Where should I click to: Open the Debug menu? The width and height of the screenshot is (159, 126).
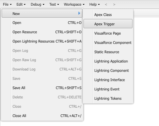point(37,4)
